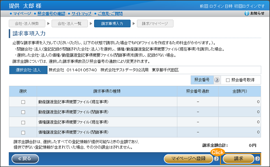270x167 pixels.
Task: Click the 提供 太郎 様 user name
Action: click(25, 6)
